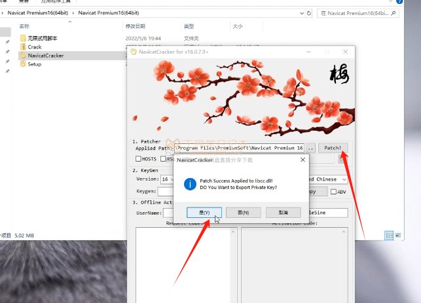Click the 是(Y) button in the dialog
The width and height of the screenshot is (421, 303).
click(x=204, y=213)
